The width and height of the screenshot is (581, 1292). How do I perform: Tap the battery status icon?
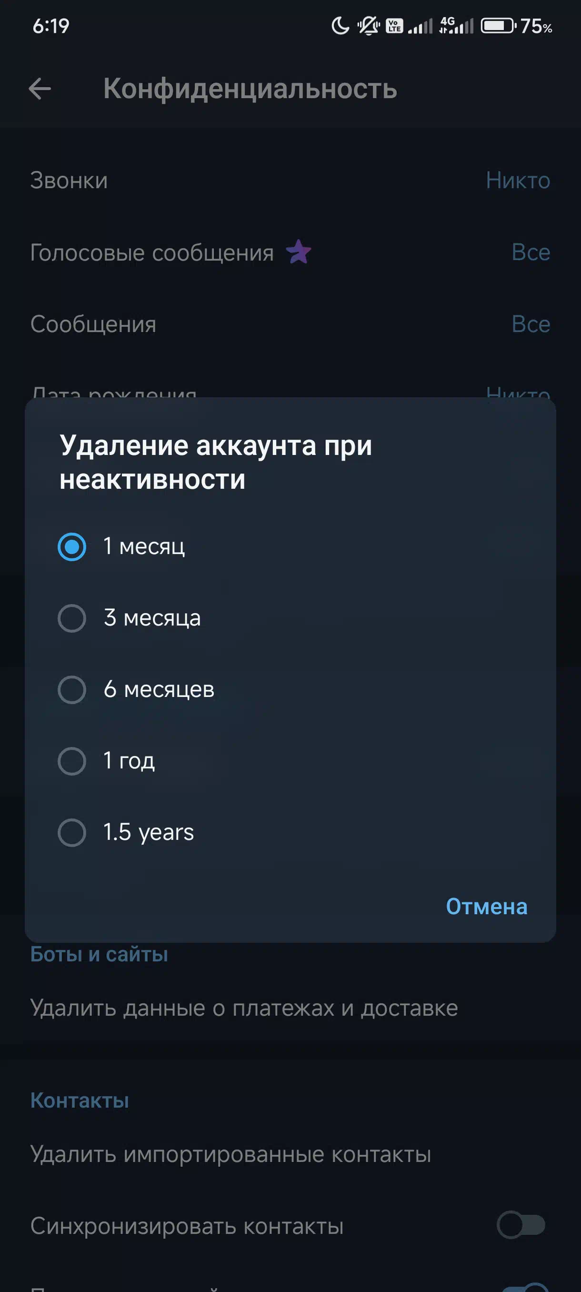tap(498, 26)
